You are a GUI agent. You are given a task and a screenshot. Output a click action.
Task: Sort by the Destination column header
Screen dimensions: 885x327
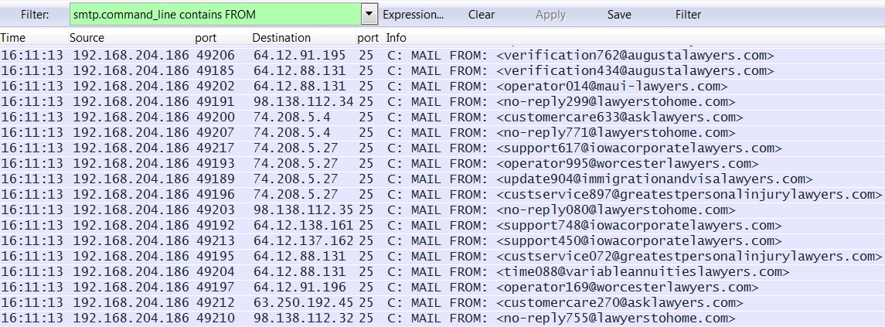tap(281, 38)
